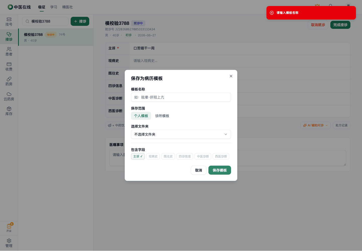362x251 pixels.
Task: Click the patient search box 模校验3788
Action: coord(45,21)
